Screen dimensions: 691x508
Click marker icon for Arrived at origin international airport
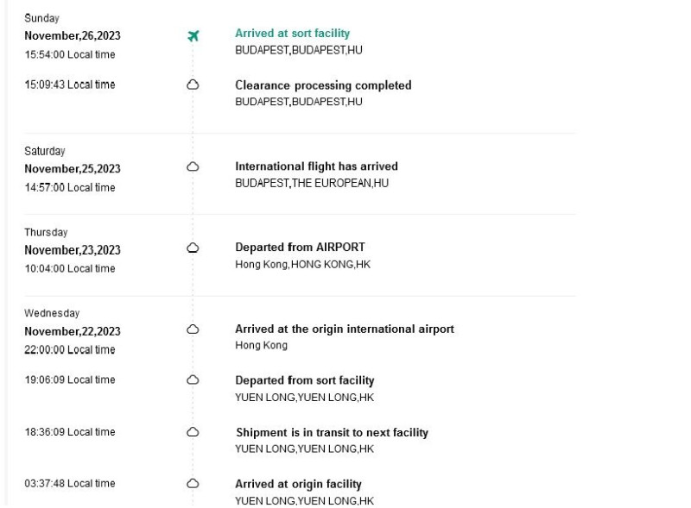click(x=193, y=329)
